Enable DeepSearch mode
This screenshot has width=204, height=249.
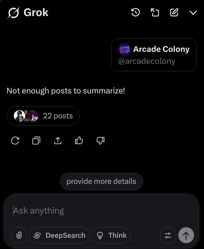(x=59, y=235)
